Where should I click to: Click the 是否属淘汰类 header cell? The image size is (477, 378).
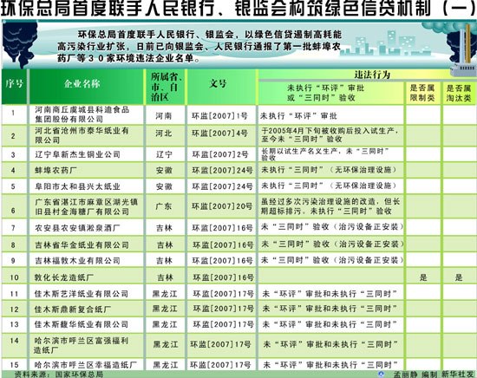point(459,93)
